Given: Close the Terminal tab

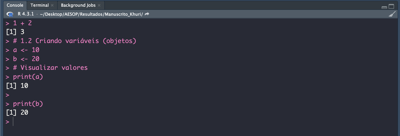Looking at the screenshot, I should tap(52, 5).
